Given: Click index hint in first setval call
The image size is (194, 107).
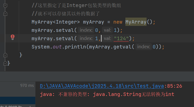Looking at the screenshot, I should point(86,30).
